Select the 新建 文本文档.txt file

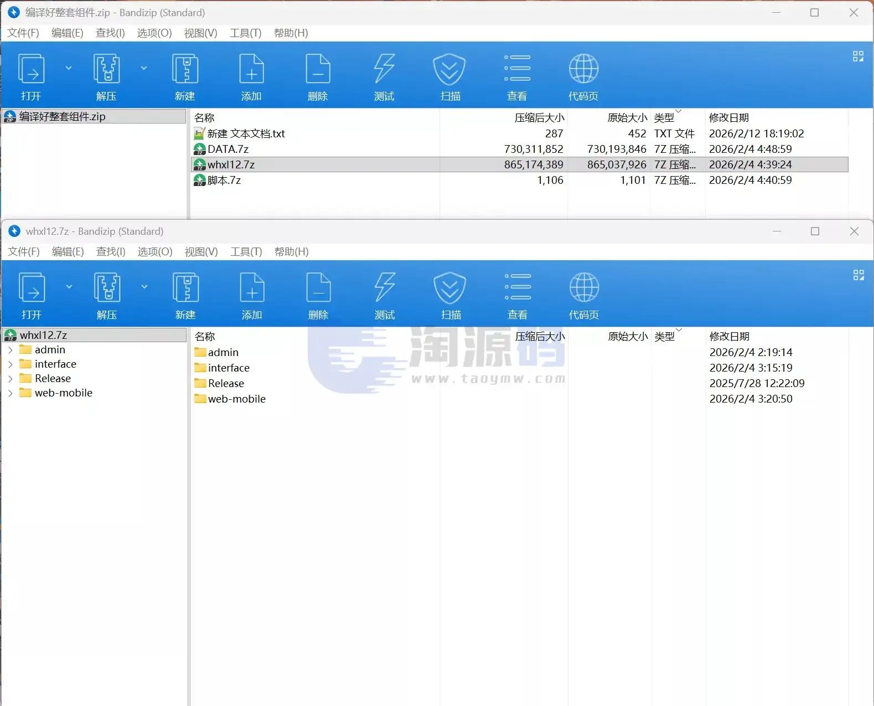tap(519, 133)
